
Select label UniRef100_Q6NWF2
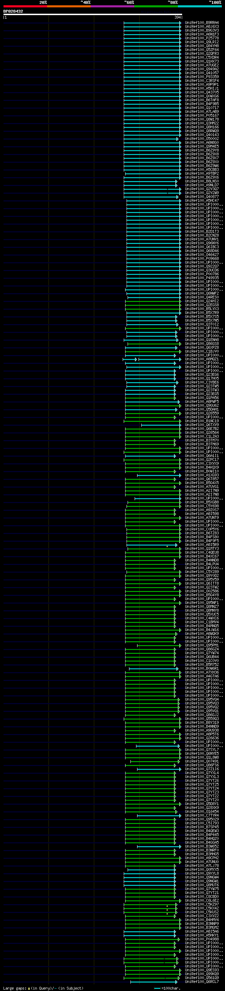pyautogui.click(x=201, y=294)
